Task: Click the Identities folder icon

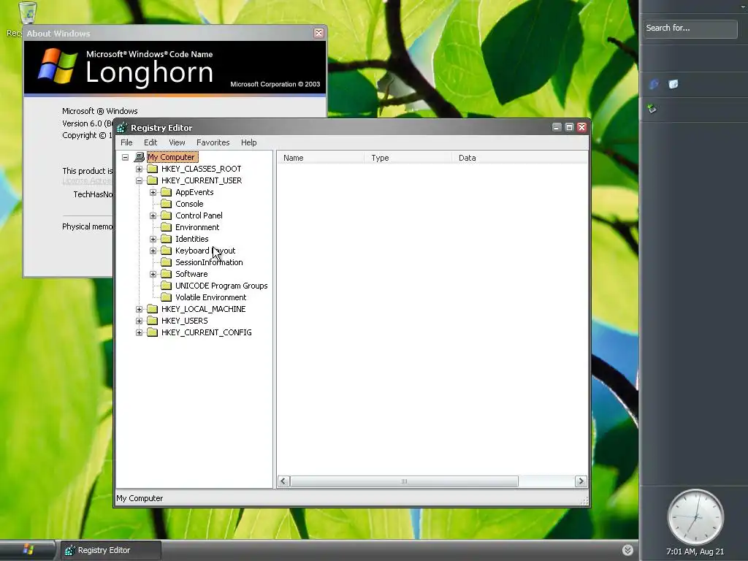Action: point(166,239)
